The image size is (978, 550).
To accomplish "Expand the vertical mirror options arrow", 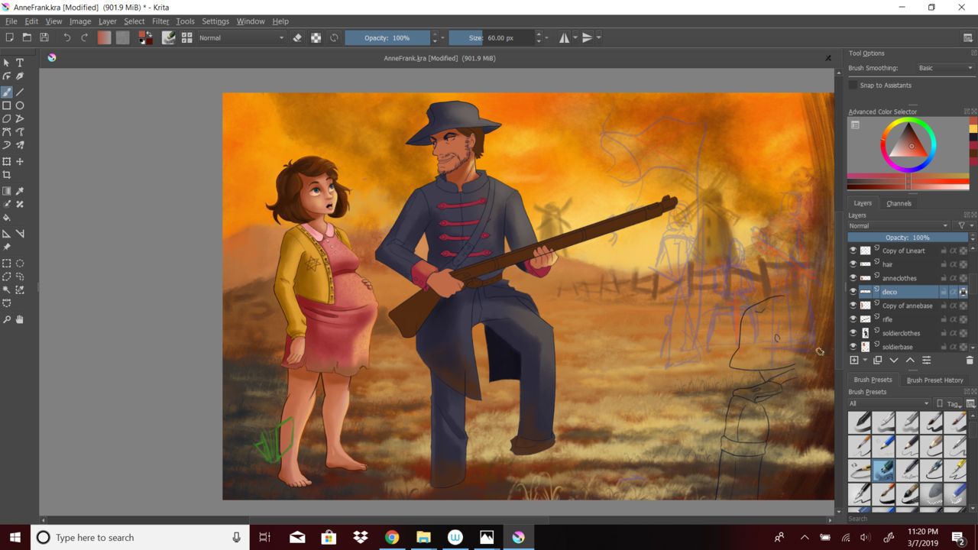I will coord(598,37).
